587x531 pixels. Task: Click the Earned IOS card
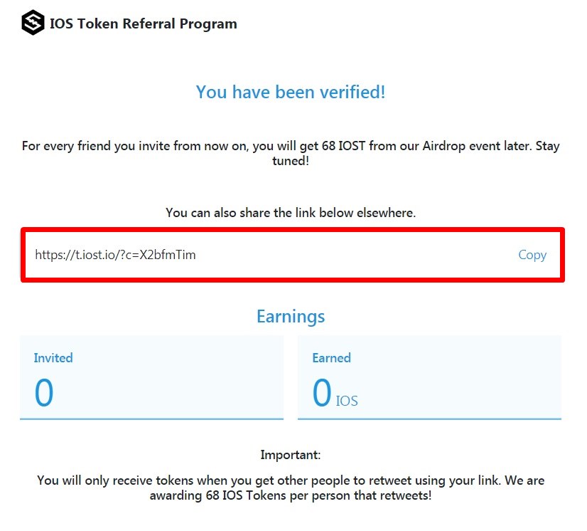click(429, 377)
